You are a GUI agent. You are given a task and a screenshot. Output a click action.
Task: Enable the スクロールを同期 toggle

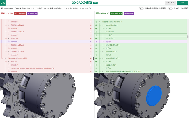point(170,8)
